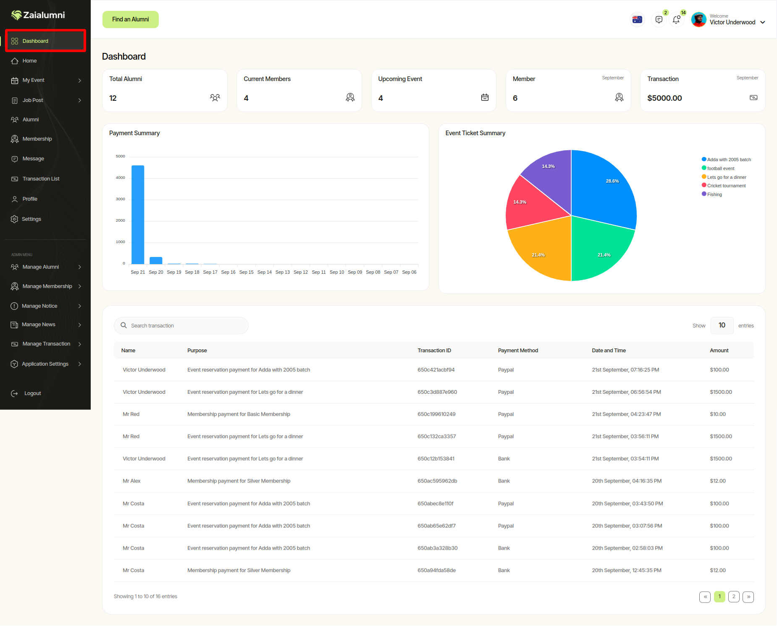The height and width of the screenshot is (626, 777).
Task: Click the Transaction card money icon
Action: (x=753, y=98)
